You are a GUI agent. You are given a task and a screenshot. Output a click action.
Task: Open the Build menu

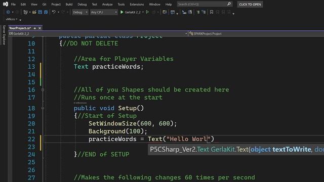coord(69,5)
